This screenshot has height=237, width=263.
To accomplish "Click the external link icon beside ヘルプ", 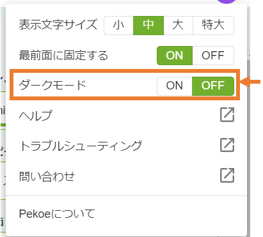I will click(227, 115).
